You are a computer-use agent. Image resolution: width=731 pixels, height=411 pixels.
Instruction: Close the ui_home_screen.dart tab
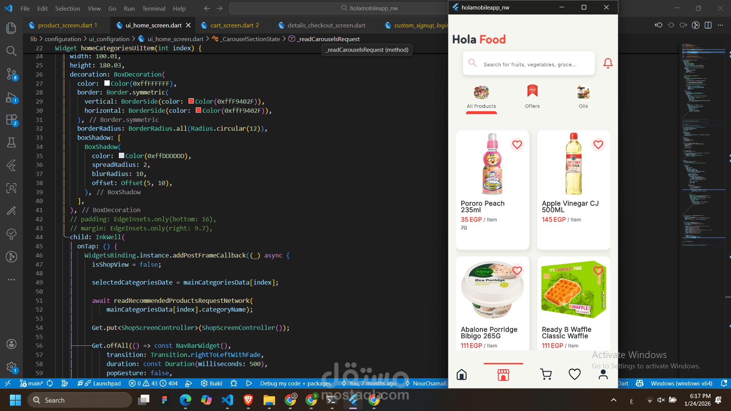pos(188,25)
